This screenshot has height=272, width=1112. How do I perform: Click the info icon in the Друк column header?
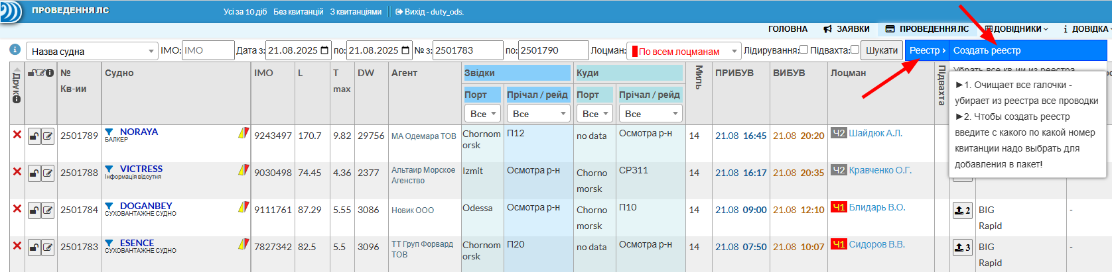tap(17, 99)
